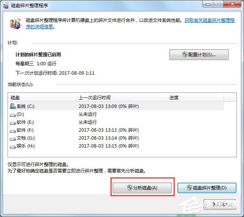Close the window with the red X

[x=232, y=4]
